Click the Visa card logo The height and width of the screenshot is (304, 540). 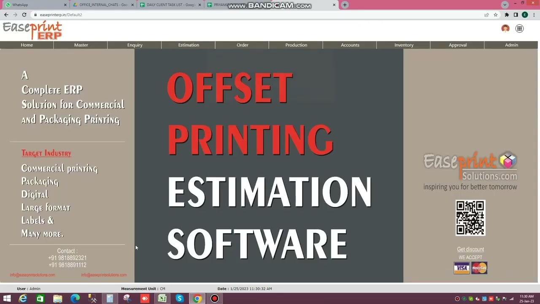point(462,268)
